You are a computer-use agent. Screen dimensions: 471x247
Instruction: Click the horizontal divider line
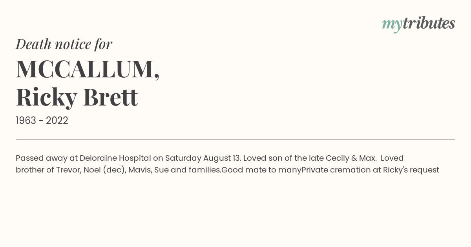[x=235, y=139]
